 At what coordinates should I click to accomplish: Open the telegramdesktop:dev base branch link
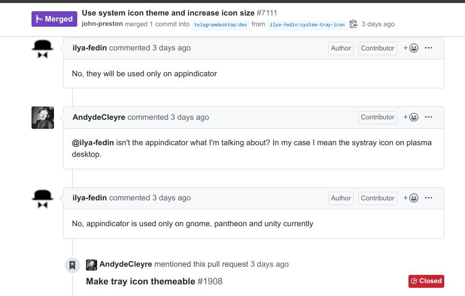(220, 25)
